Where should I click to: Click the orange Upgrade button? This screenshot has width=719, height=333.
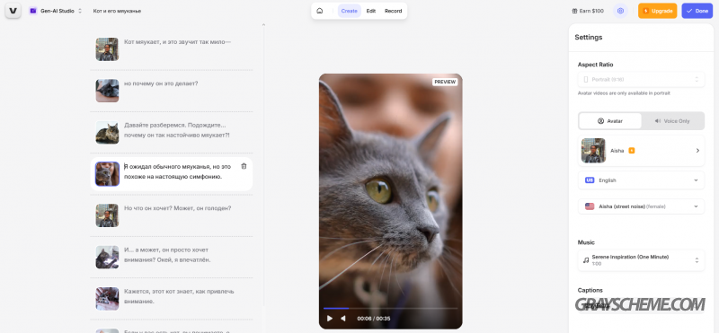click(x=657, y=11)
